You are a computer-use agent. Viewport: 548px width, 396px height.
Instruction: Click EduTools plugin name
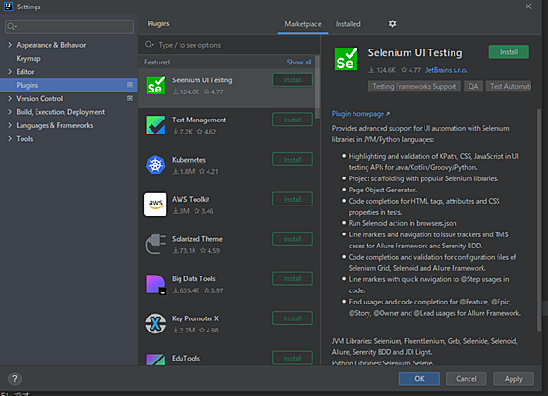tap(186, 359)
